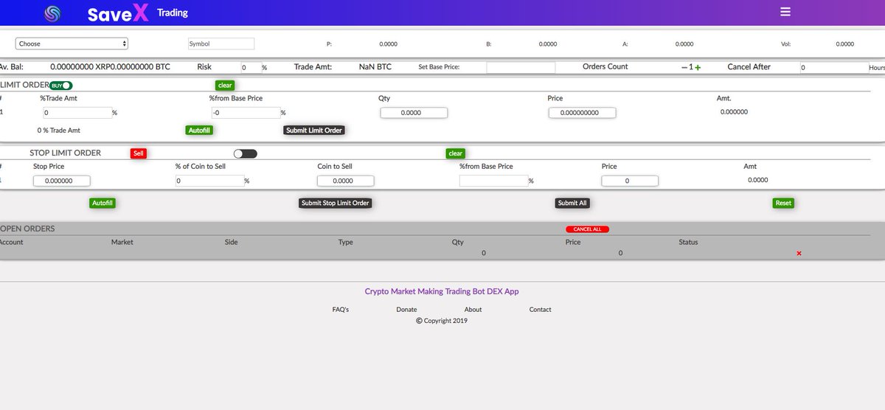Click the green plus icon in Orders Count
Viewport: 885px width, 410px height.
coord(698,67)
